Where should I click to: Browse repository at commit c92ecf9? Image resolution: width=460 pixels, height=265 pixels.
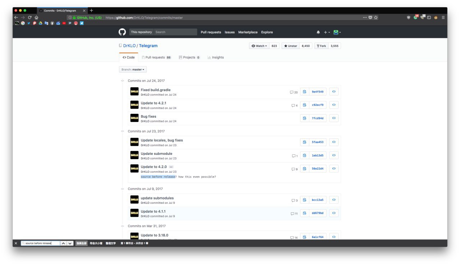[x=333, y=105]
